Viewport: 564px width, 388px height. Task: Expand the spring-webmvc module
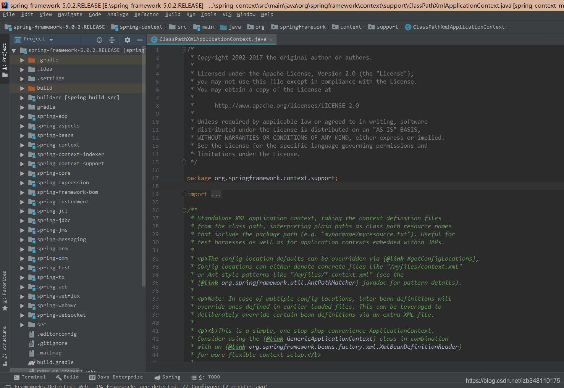22,306
